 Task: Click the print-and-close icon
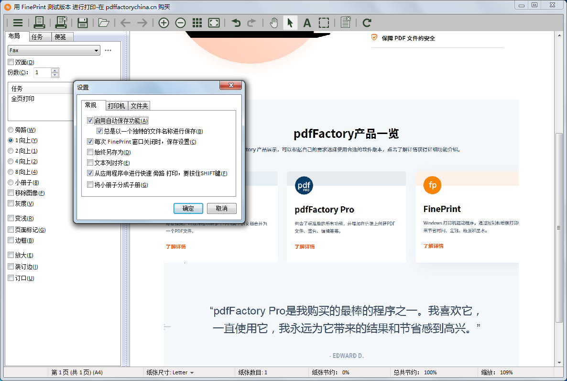click(61, 23)
